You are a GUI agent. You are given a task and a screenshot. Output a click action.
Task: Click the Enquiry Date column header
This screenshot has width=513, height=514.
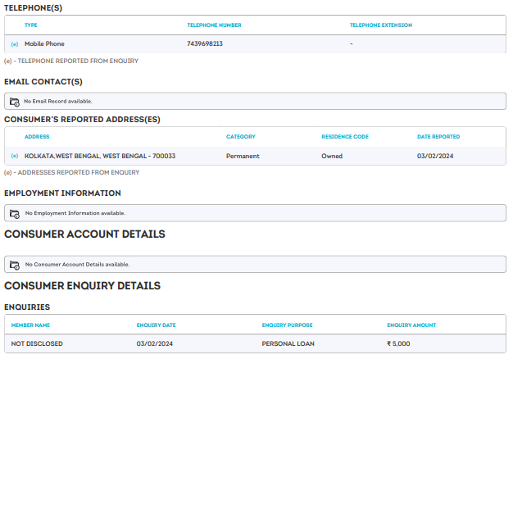pyautogui.click(x=156, y=325)
